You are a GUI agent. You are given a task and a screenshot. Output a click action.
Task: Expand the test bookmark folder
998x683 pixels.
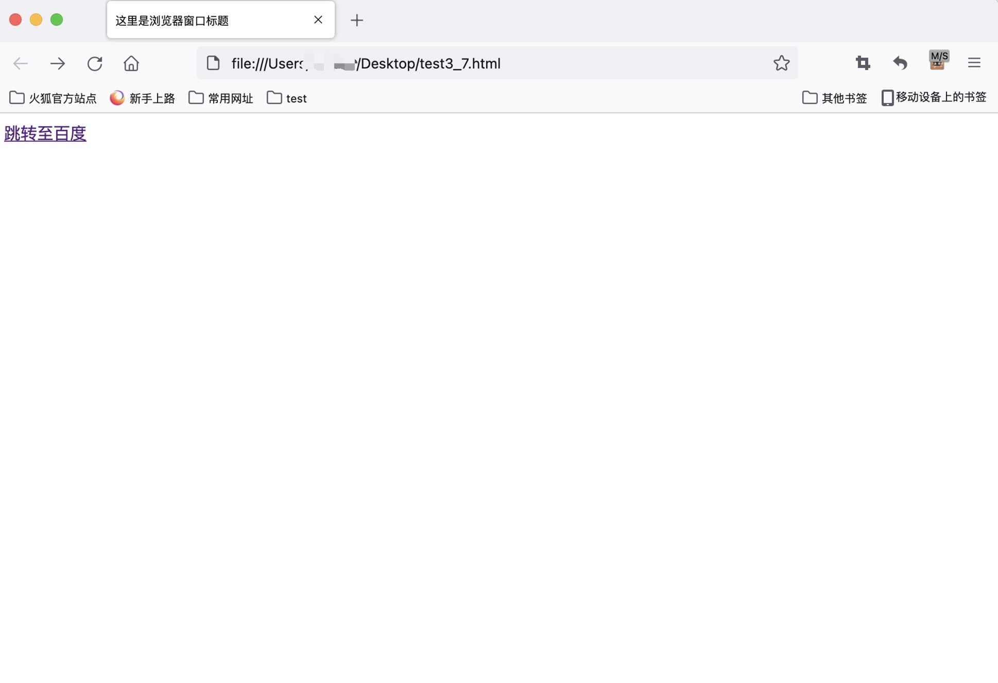tap(287, 98)
